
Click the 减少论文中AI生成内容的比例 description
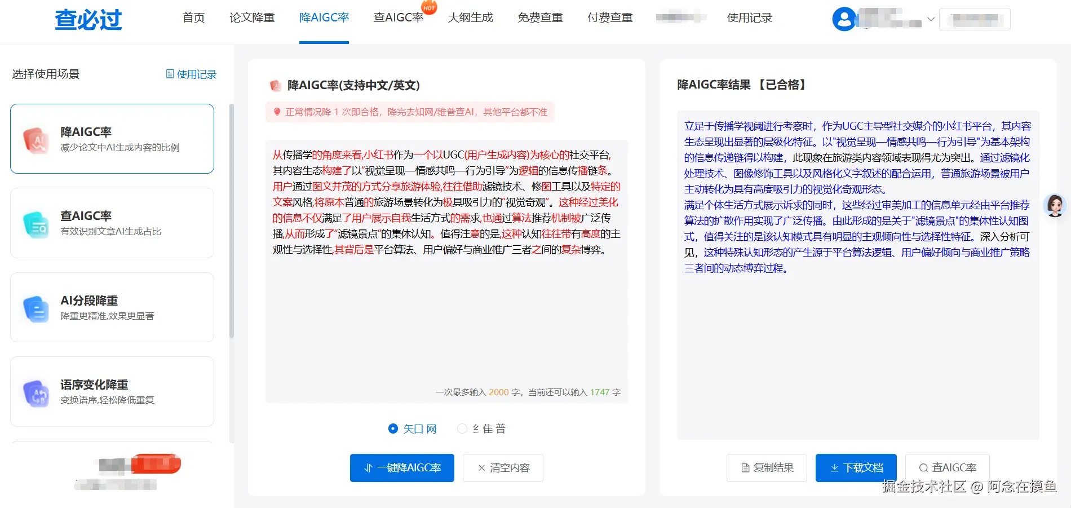[120, 148]
